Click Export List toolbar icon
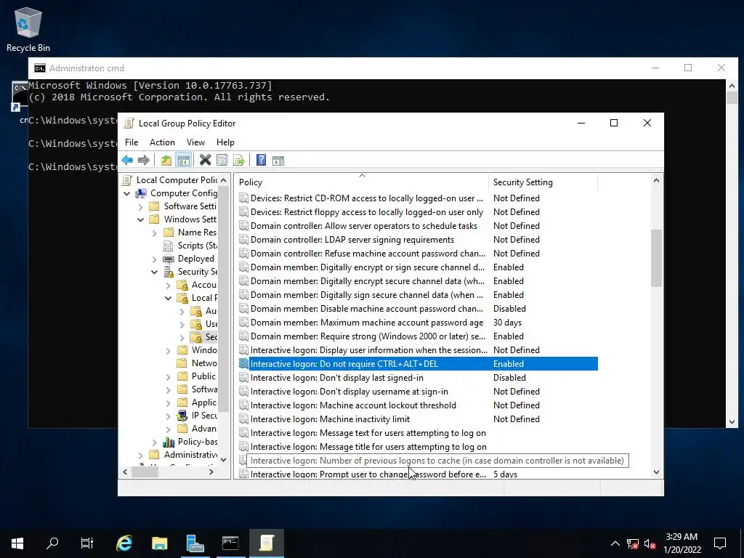 pos(238,161)
